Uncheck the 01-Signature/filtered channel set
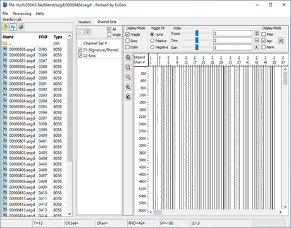Viewport: 291px width, 228px height. pos(80,50)
